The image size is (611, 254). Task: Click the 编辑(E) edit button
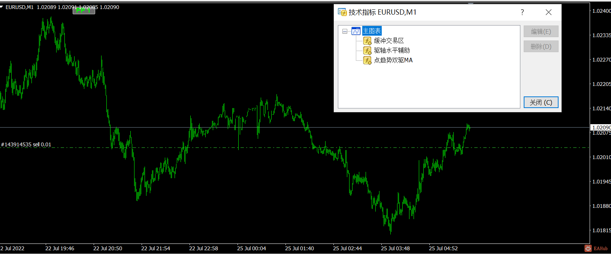click(x=541, y=32)
